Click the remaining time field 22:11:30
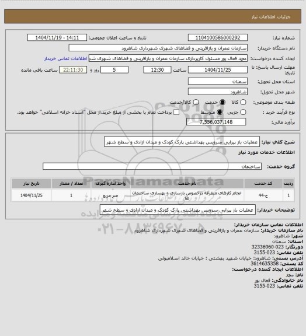The width and height of the screenshot is (306, 336). pyautogui.click(x=73, y=70)
